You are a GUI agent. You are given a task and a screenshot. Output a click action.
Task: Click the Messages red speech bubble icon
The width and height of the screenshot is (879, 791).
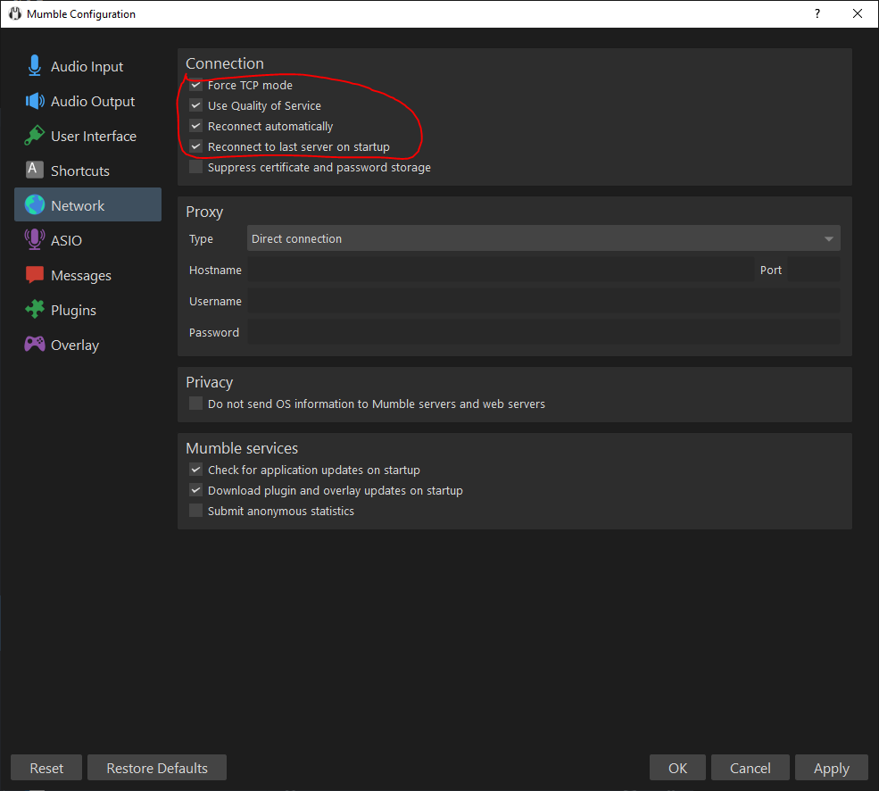point(35,275)
